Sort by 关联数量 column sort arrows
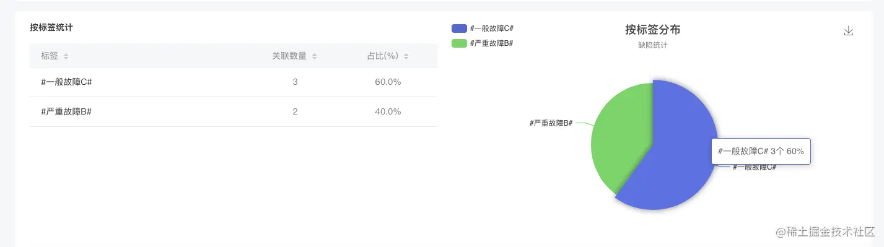Viewport: 884px width, 247px height. point(314,56)
